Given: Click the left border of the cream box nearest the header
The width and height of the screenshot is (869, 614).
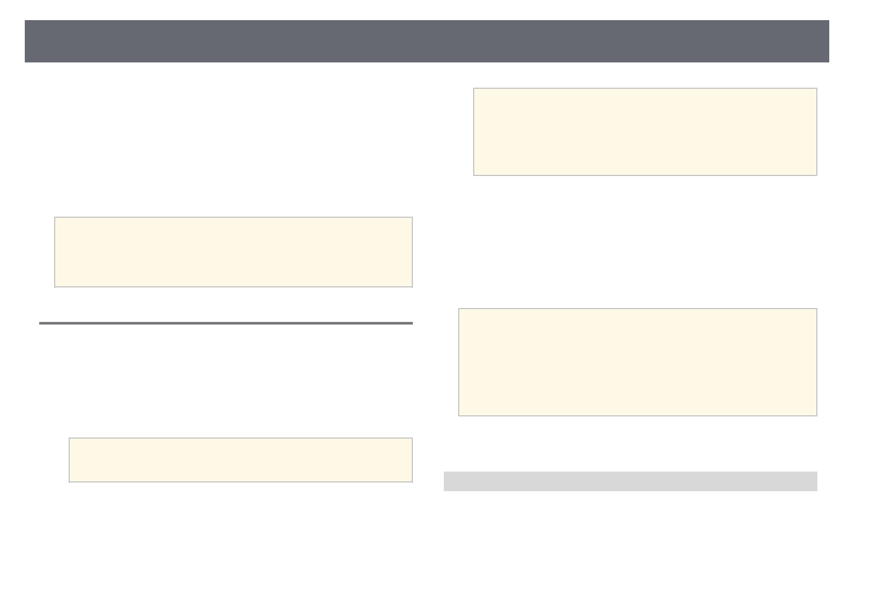Looking at the screenshot, I should [x=474, y=132].
